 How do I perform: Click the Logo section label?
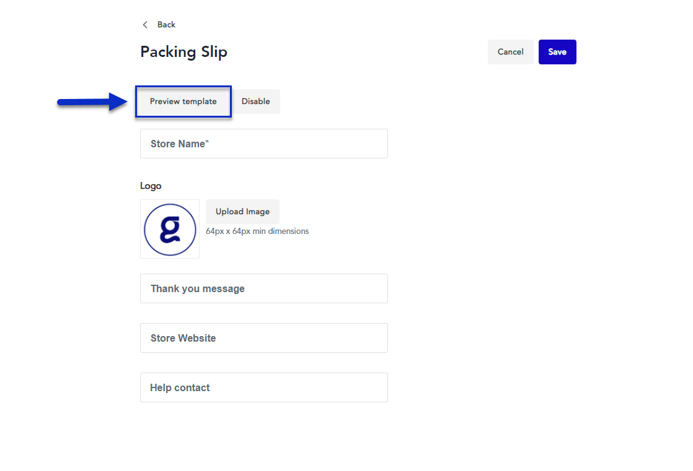[150, 186]
